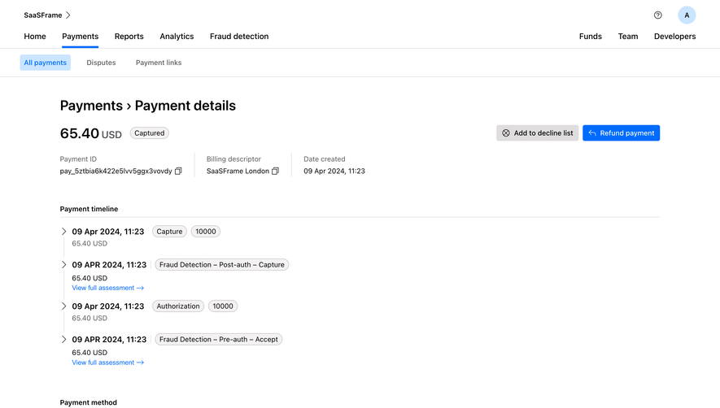720x408 pixels.
Task: Click the Payments breadcrumb in the heading
Action: [x=91, y=106]
